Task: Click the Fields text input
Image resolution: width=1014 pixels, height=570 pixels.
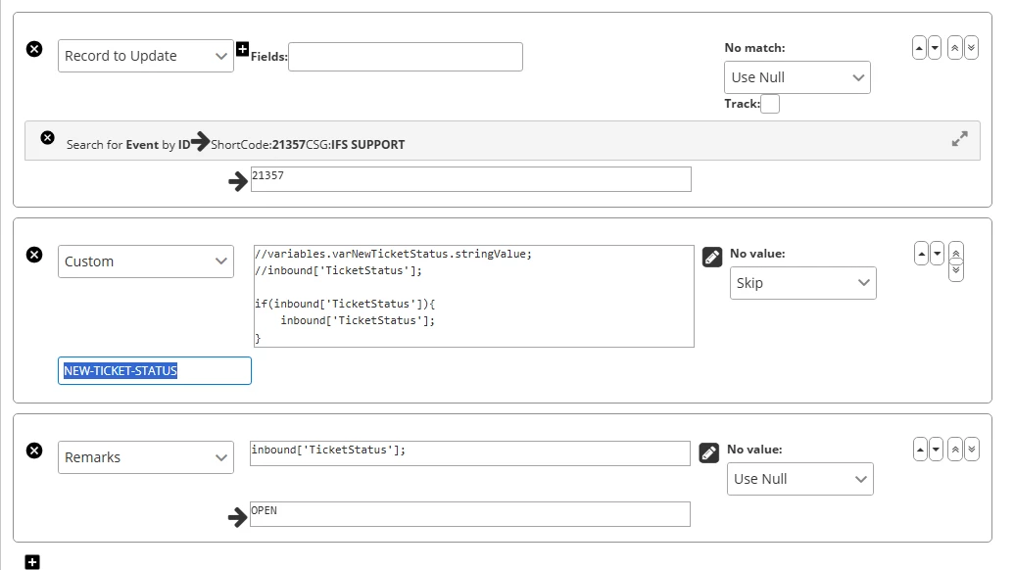Action: [x=405, y=57]
